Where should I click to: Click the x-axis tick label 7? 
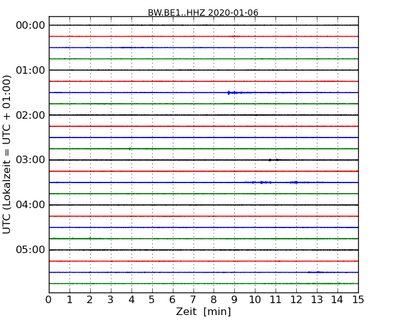pos(193,299)
